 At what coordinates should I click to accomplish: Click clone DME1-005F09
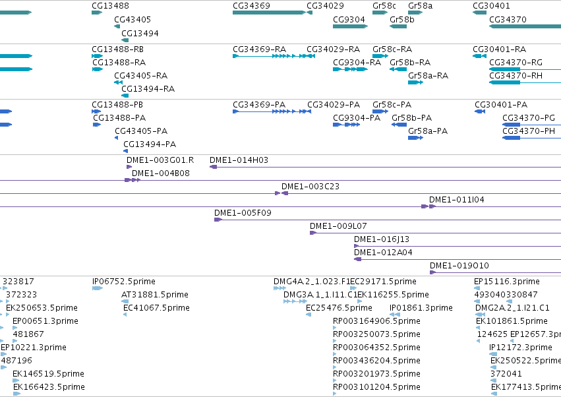pos(243,214)
